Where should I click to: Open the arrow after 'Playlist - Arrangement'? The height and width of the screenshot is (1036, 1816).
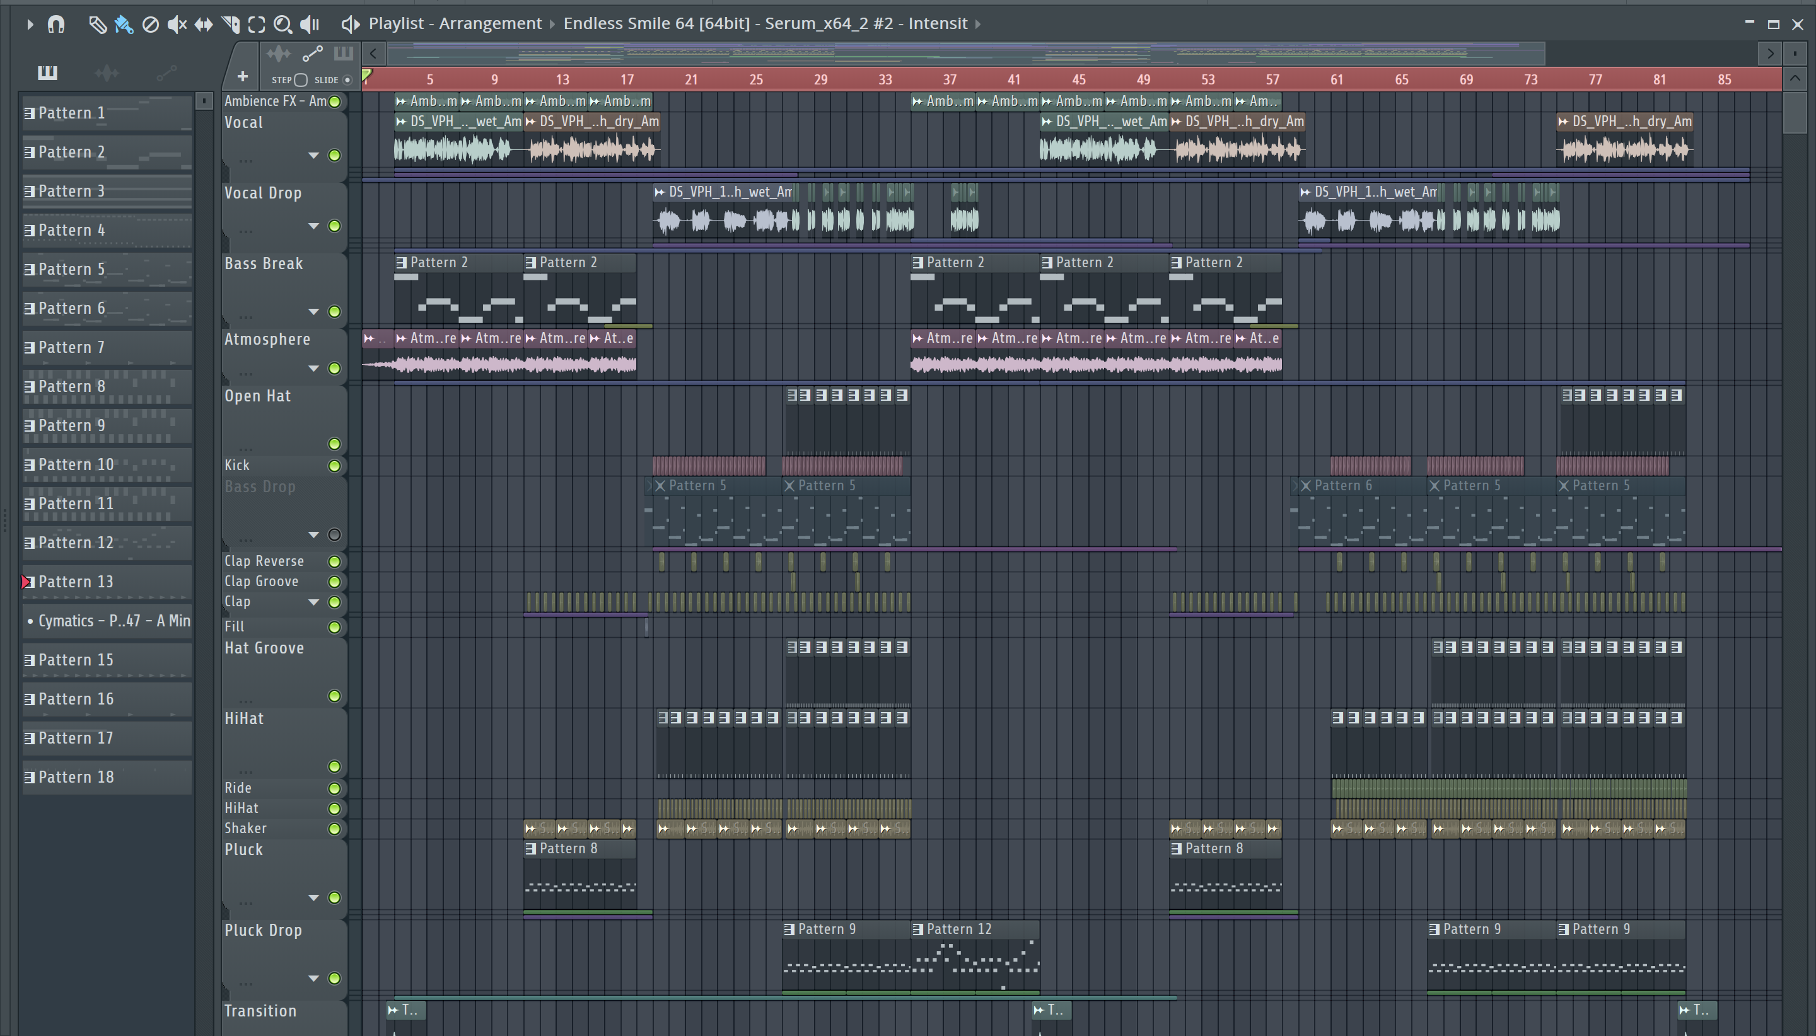(552, 24)
